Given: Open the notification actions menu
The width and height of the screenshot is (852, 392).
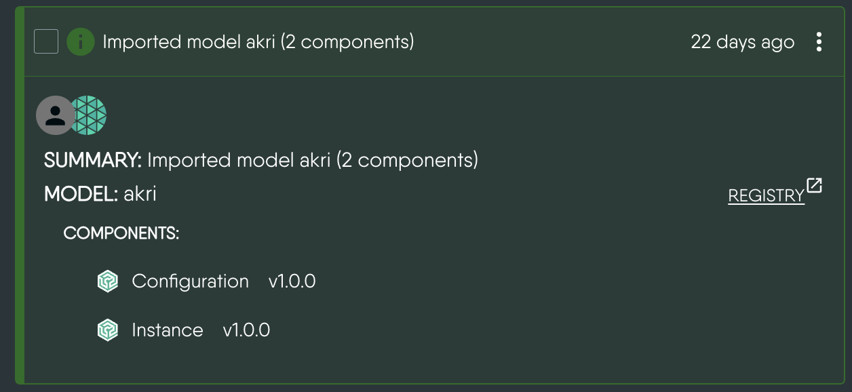Looking at the screenshot, I should [819, 41].
